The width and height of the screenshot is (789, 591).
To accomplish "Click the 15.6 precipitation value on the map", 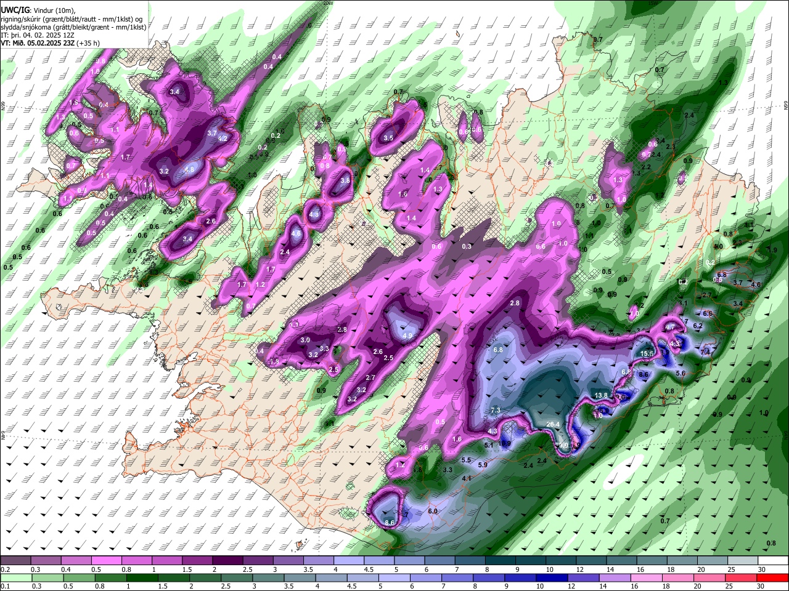I will 647,354.
